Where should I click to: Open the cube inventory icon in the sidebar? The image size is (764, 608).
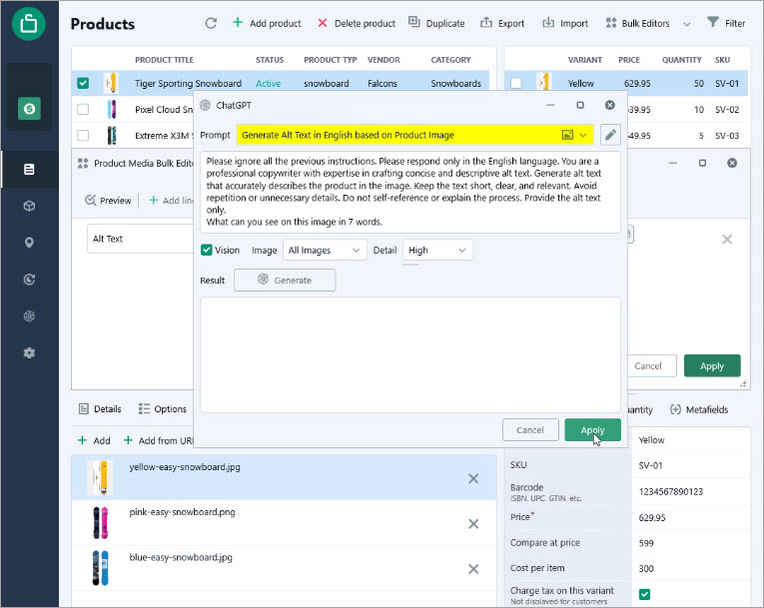click(x=29, y=206)
